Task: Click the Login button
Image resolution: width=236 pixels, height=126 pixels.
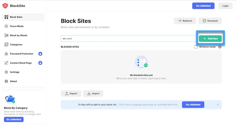Action: (225, 6)
